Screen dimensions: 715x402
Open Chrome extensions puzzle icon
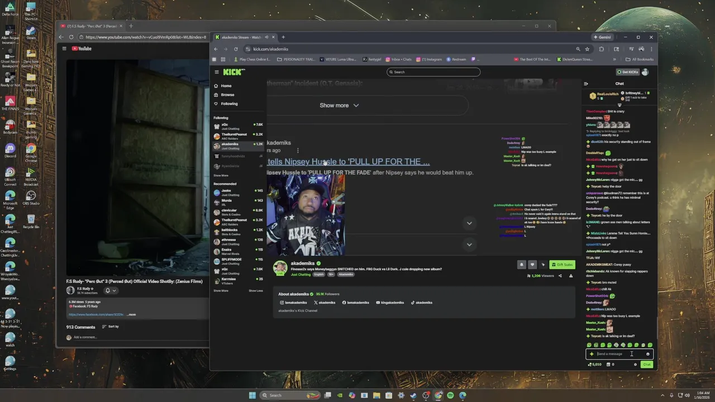point(601,49)
